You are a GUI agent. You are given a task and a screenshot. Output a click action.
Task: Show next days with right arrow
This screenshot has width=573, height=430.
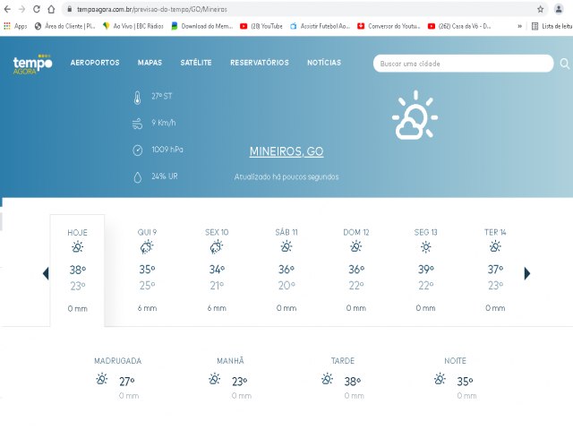[x=527, y=273]
